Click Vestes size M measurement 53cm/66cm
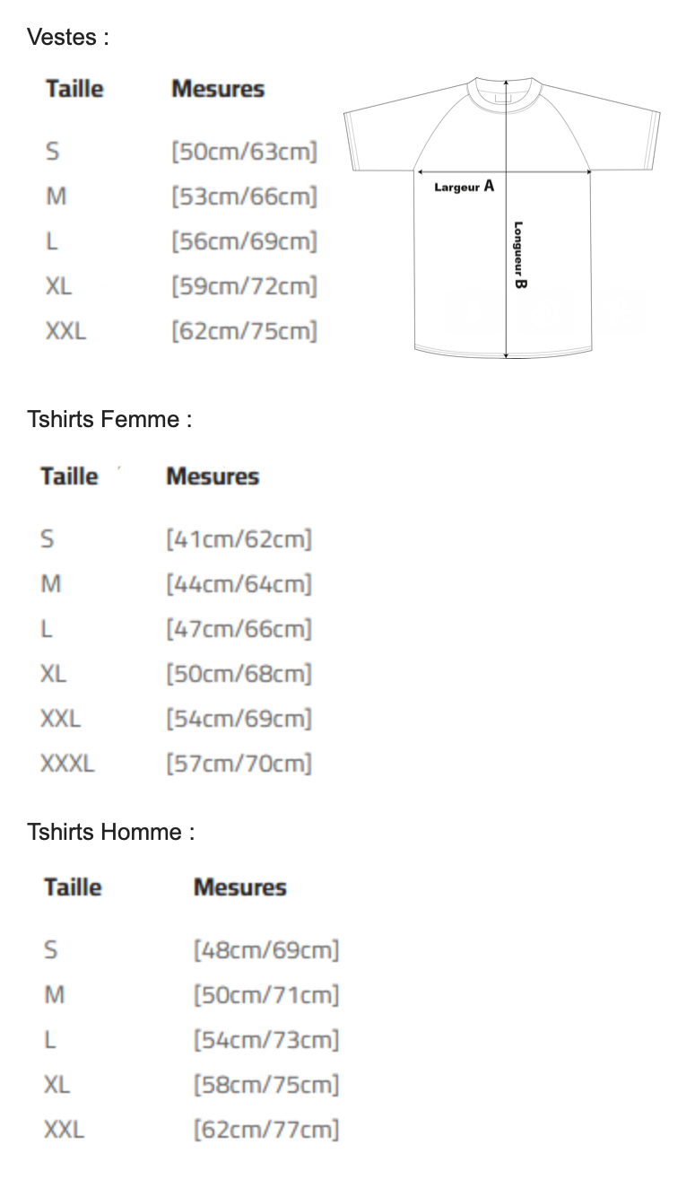Viewport: 695px width, 1188px height. tap(245, 197)
